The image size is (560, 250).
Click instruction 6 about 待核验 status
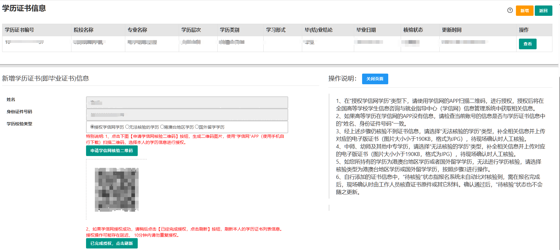(x=439, y=184)
